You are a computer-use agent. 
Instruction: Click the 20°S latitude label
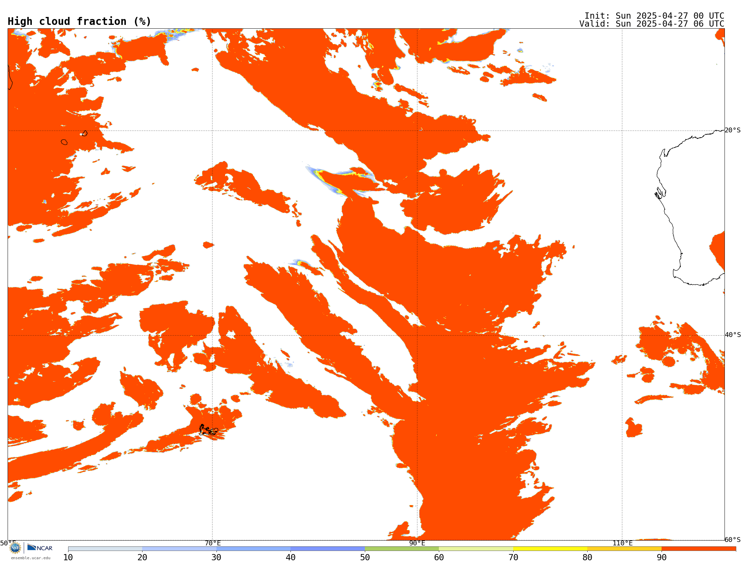[x=732, y=130]
